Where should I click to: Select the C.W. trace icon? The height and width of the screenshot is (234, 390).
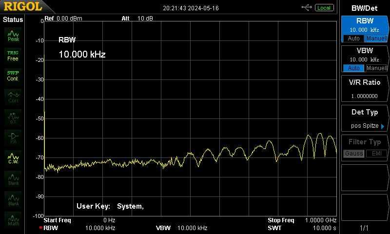pyautogui.click(x=13, y=158)
